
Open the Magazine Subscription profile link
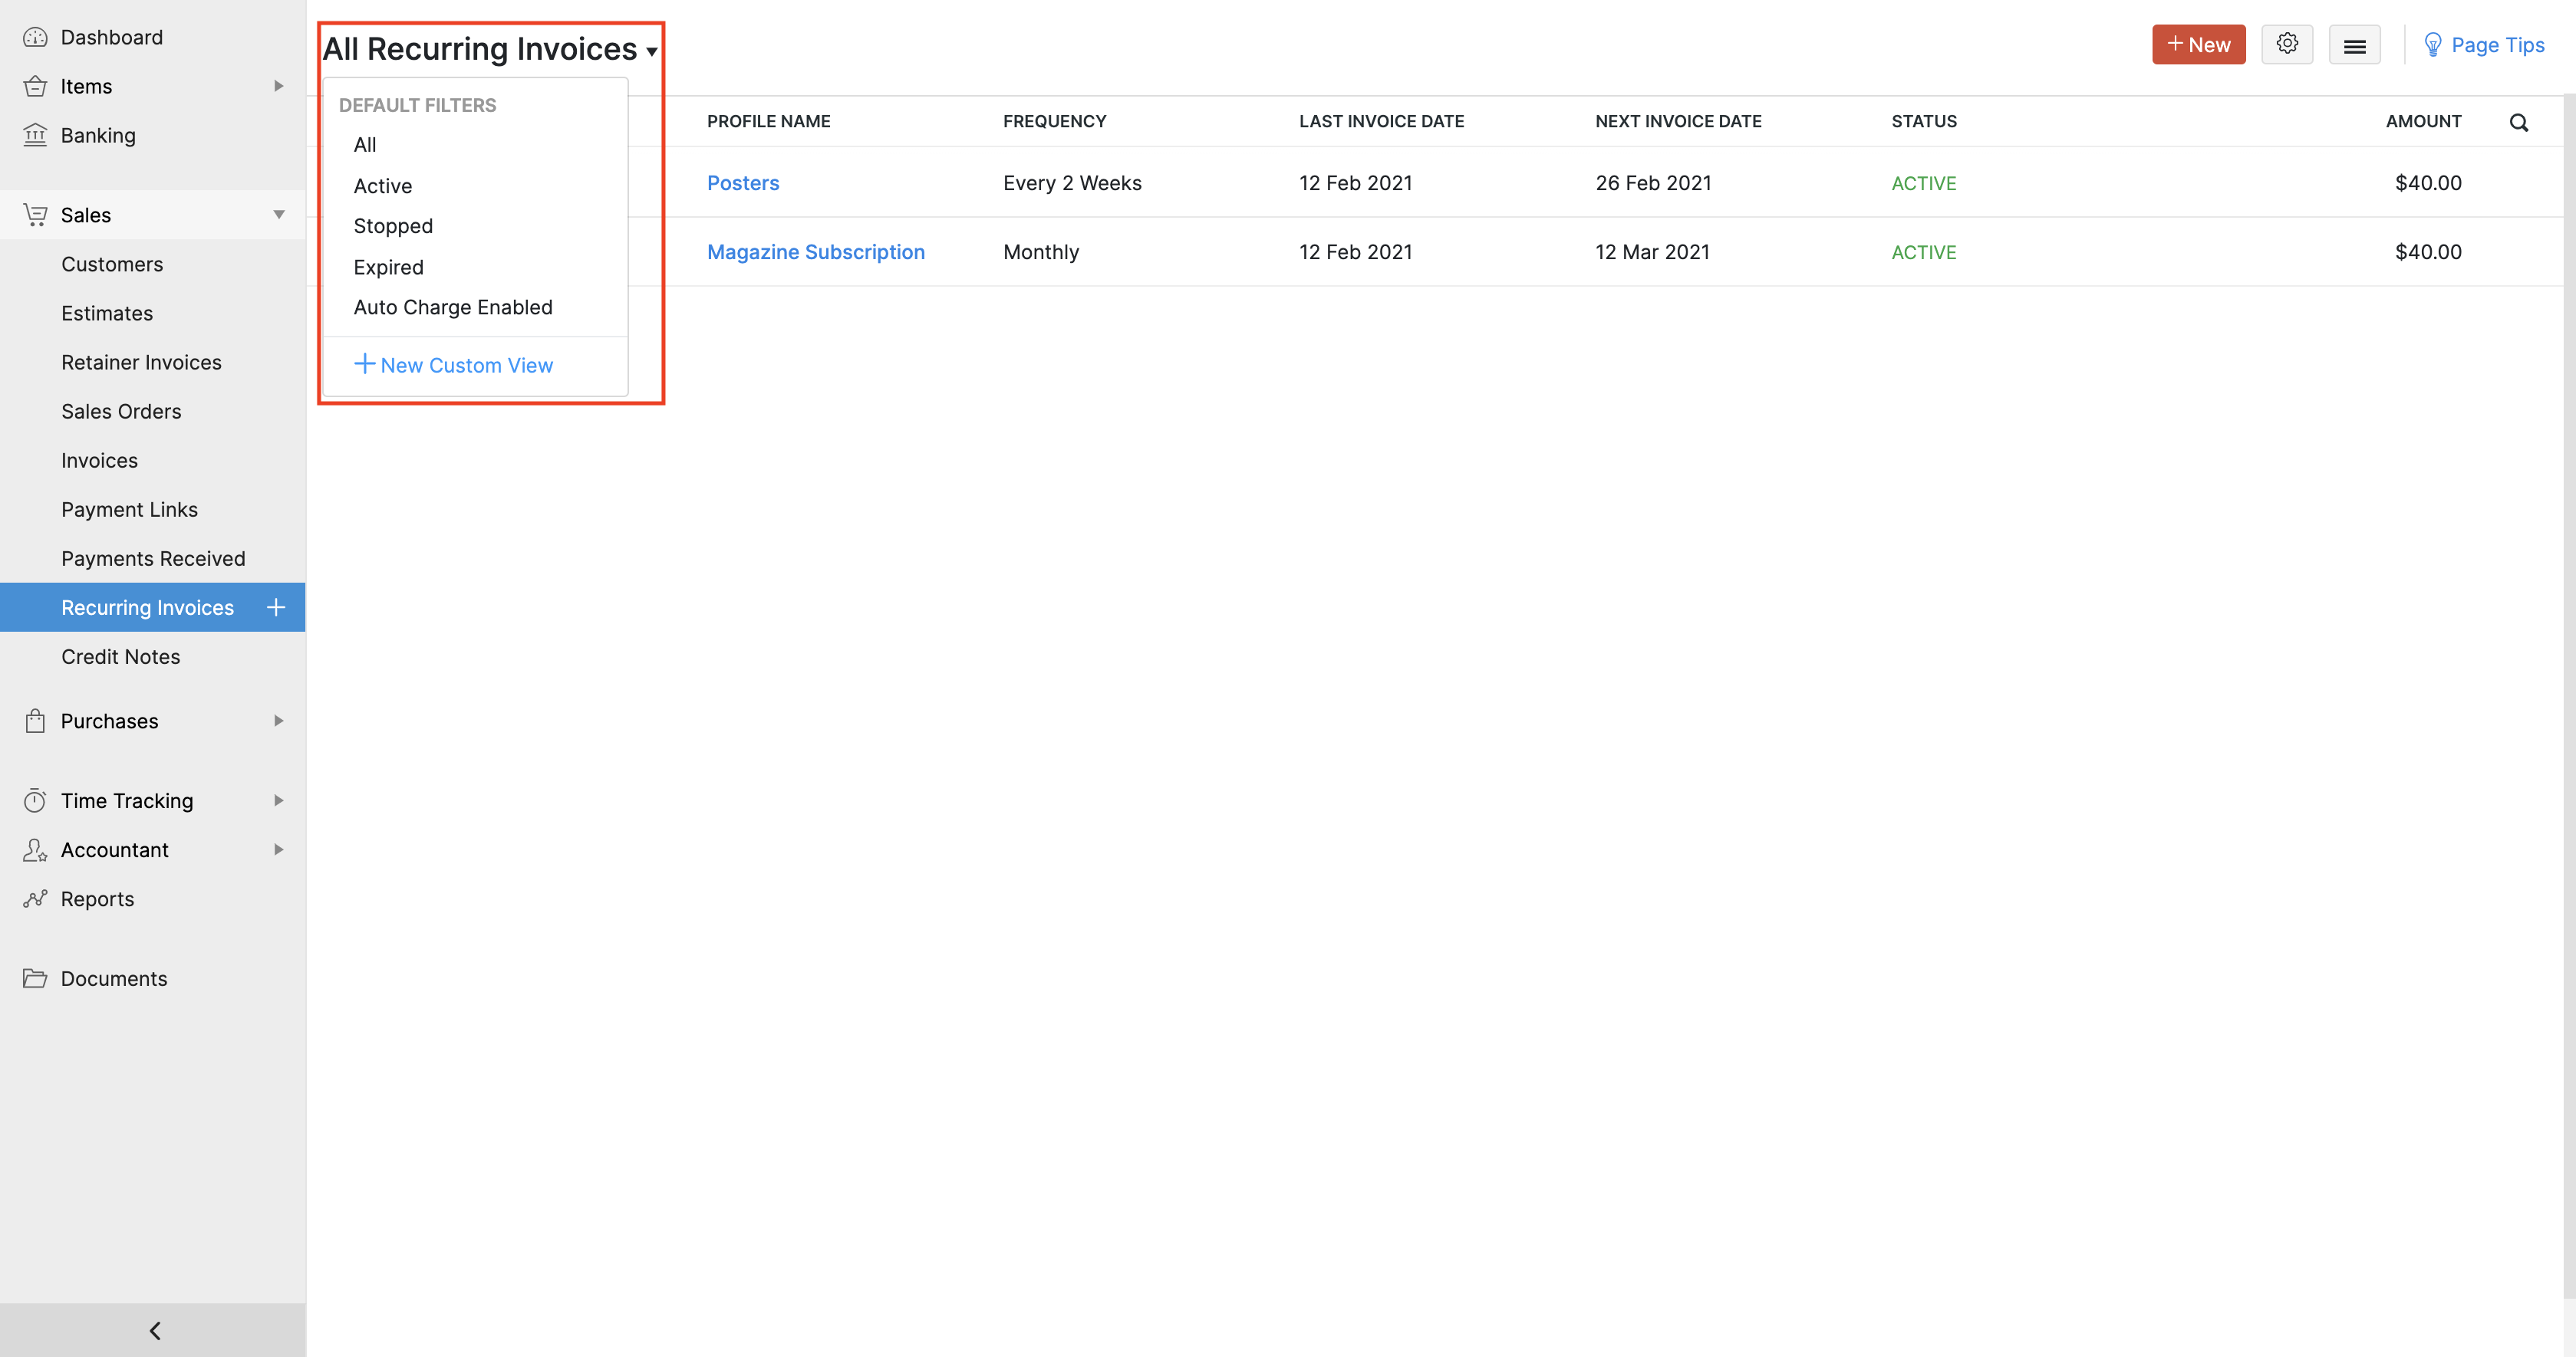815,251
